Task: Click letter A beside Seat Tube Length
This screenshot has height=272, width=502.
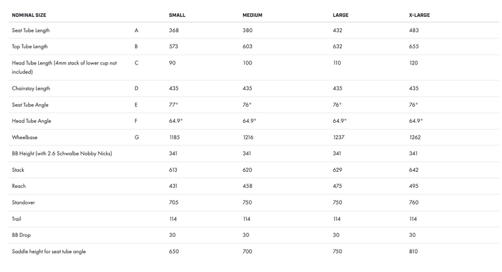Action: pos(136,30)
